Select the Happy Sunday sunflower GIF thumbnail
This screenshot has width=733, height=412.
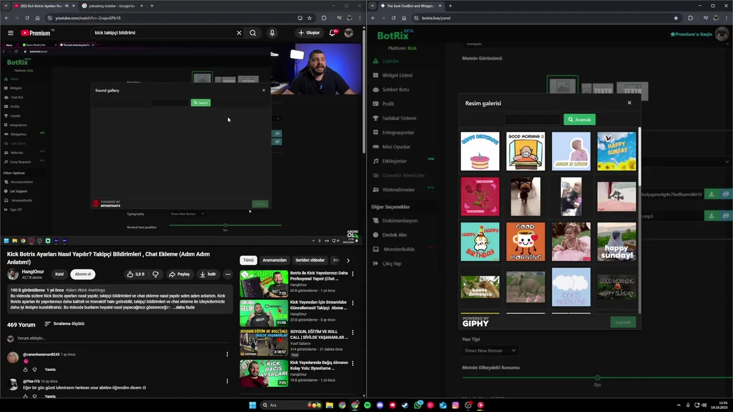[x=617, y=152]
